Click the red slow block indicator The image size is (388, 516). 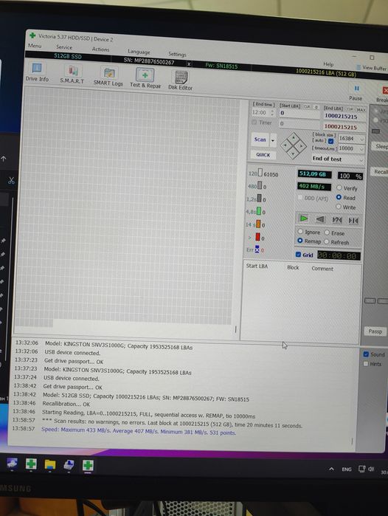pos(257,237)
